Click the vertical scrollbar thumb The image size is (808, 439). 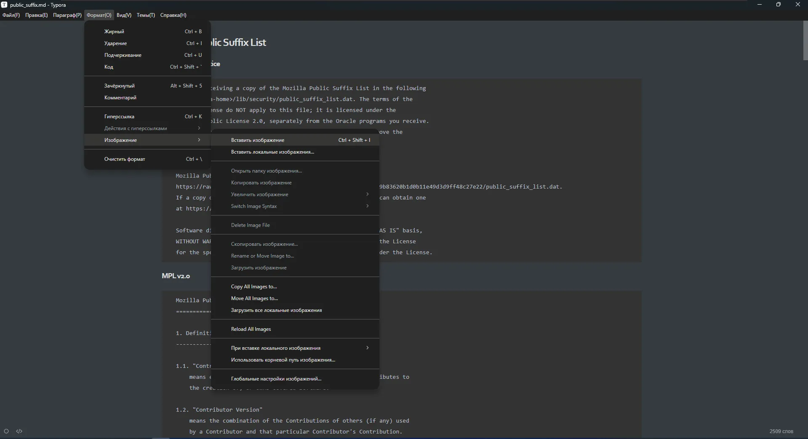(x=805, y=41)
